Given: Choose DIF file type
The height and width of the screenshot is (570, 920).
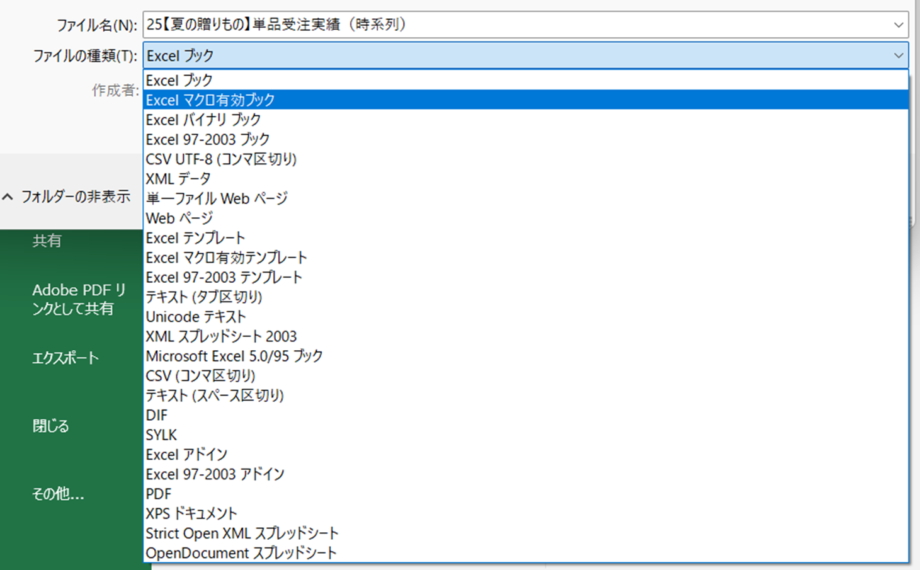Looking at the screenshot, I should (526, 415).
